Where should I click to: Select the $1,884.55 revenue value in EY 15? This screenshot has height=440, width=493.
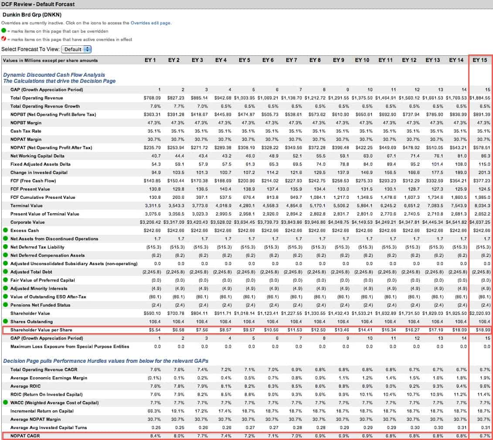[480, 98]
